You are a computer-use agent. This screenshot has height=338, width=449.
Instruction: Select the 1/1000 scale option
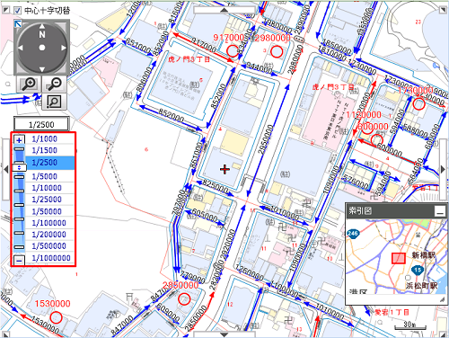[44, 138]
